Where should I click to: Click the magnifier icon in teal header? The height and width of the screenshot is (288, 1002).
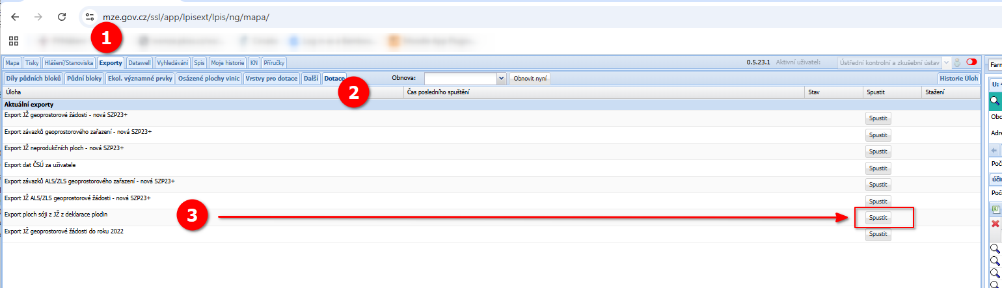(x=995, y=101)
